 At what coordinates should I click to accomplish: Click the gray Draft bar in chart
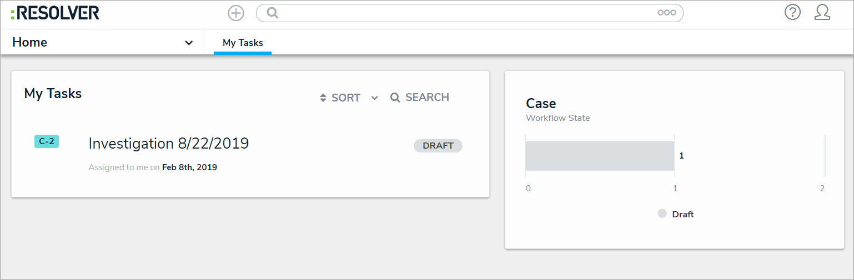600,156
